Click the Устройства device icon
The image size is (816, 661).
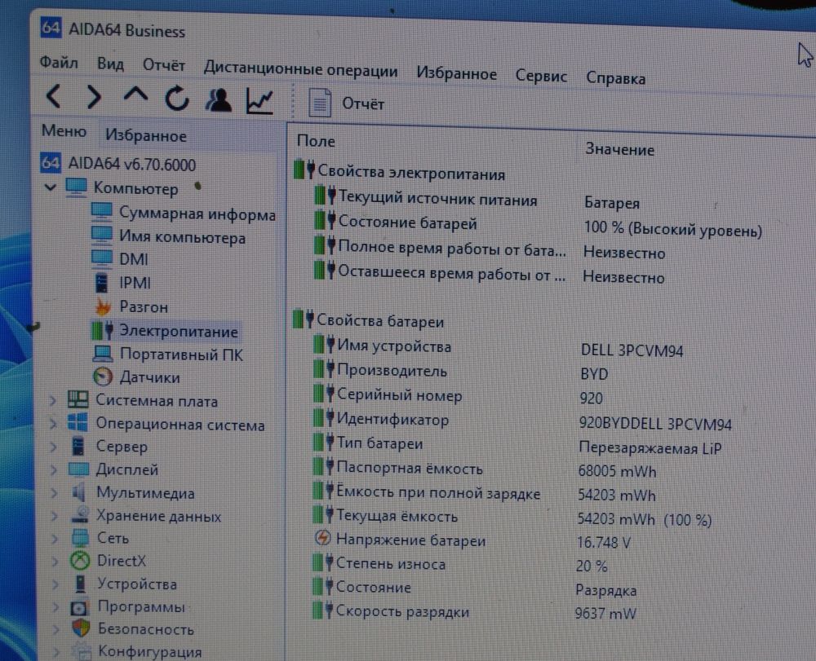coord(80,583)
